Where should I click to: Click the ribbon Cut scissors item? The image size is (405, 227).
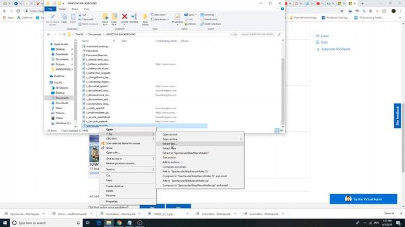tap(82, 15)
